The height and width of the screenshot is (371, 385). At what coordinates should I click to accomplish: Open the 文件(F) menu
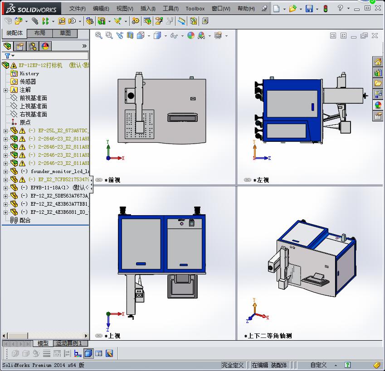(78, 9)
